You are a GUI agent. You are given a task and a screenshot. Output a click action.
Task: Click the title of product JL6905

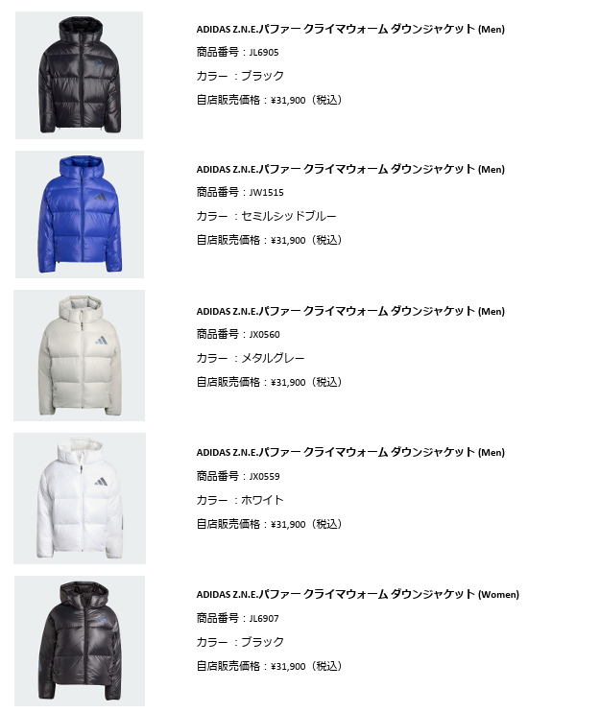click(350, 29)
